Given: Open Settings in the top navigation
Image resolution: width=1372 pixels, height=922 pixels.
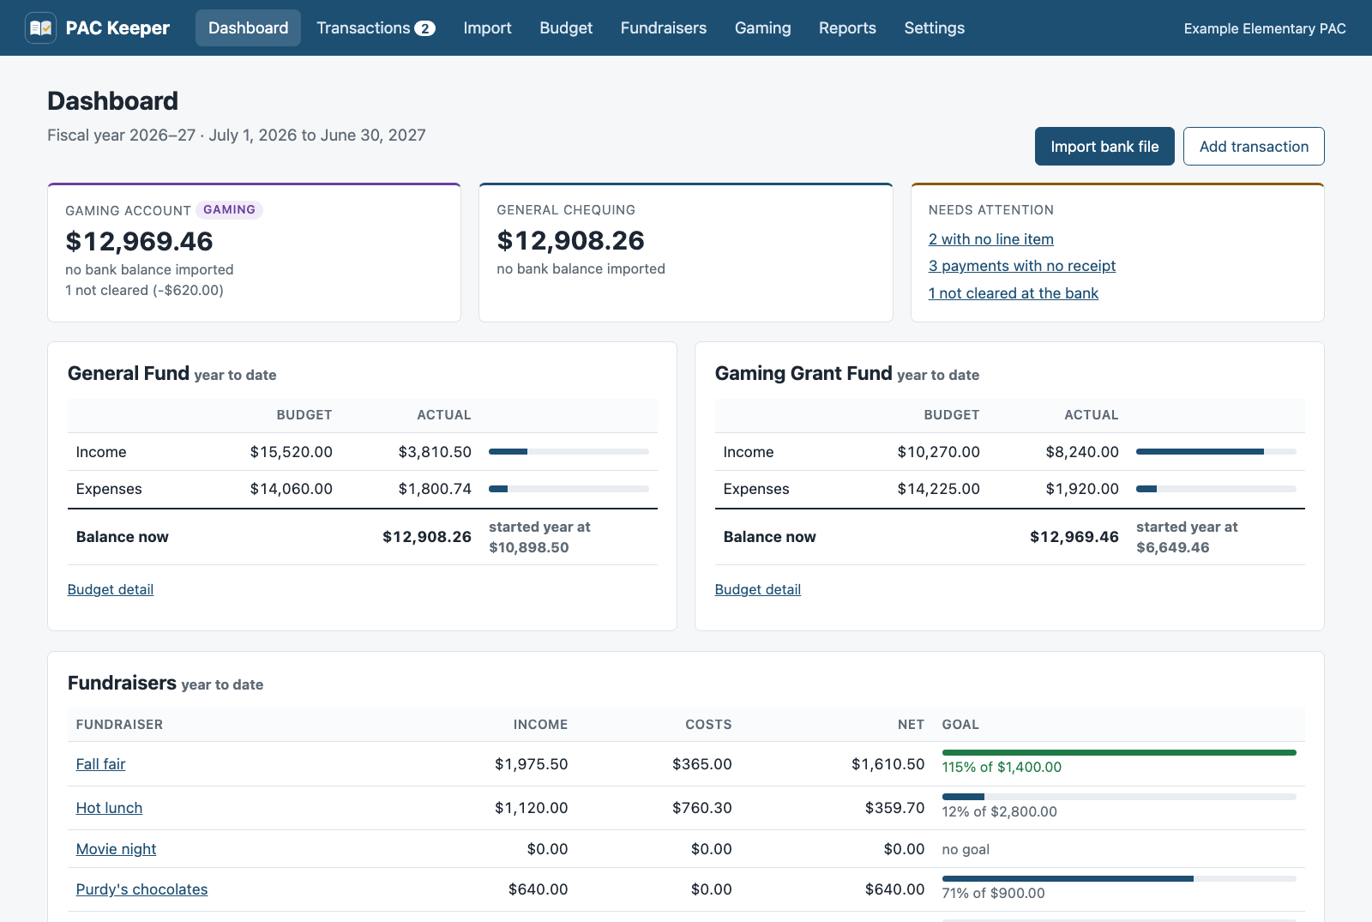Looking at the screenshot, I should point(934,28).
